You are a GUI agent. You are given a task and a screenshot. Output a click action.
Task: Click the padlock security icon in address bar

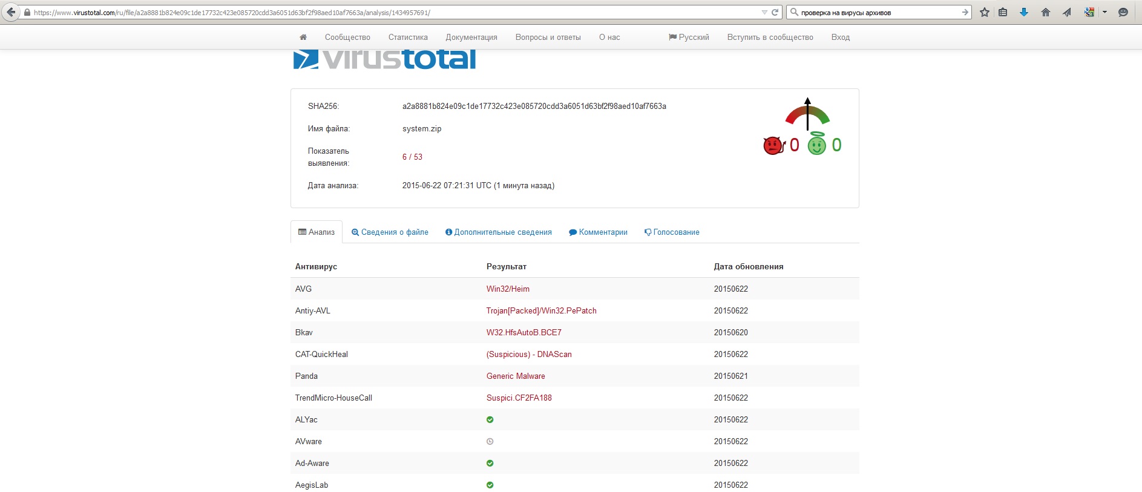tap(27, 13)
